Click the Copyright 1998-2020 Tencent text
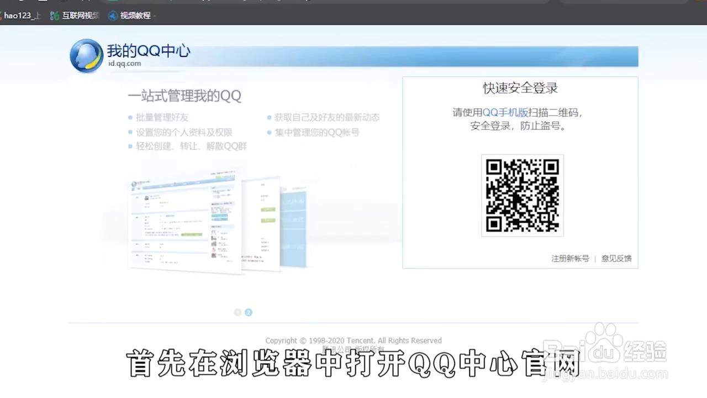Screen dimensions: 707x398 [353, 341]
